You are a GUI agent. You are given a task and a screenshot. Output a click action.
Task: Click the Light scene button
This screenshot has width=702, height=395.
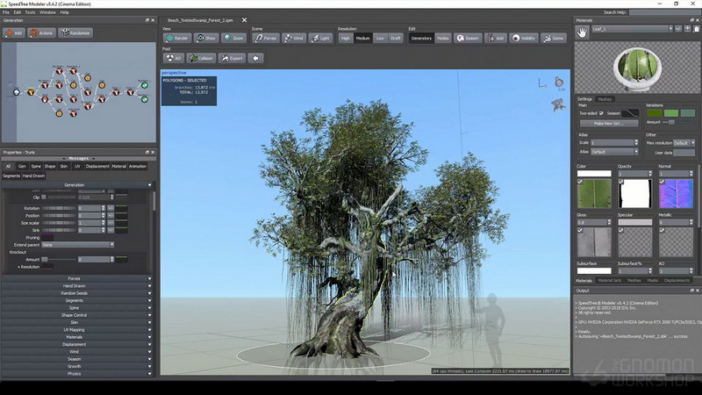[320, 38]
